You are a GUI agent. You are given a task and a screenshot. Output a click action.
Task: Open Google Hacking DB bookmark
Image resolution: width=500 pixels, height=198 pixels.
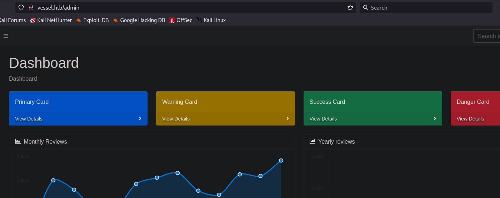coord(139,20)
